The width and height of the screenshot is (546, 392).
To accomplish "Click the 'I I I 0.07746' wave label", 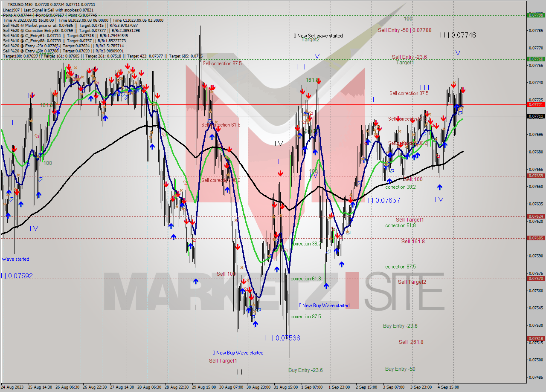I will click(458, 35).
